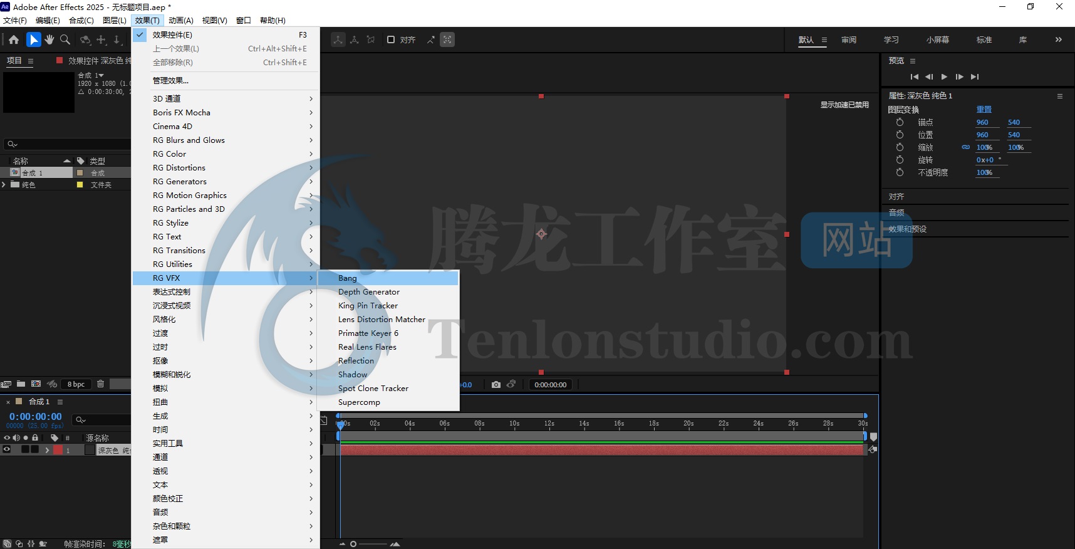
Task: Click anchor point stopwatch icon
Action: pyautogui.click(x=900, y=122)
